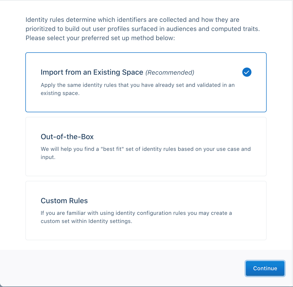The image size is (293, 287).
Task: Click the Out-of-the-Box heading text
Action: (x=67, y=137)
